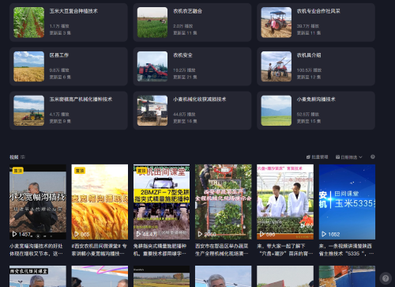395x287 pixels.
Task: Click the question mark icon beside date filter
Action: tap(373, 157)
